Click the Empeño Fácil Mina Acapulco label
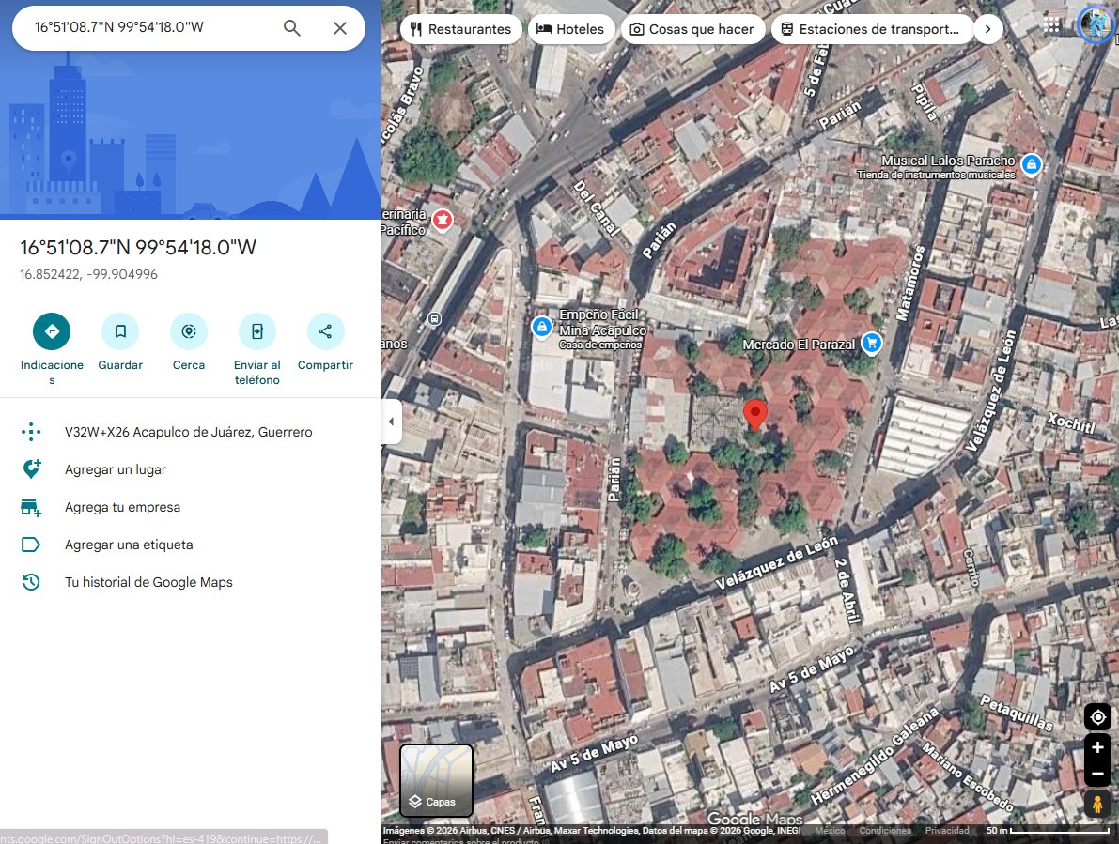This screenshot has height=844, width=1119. point(602,322)
